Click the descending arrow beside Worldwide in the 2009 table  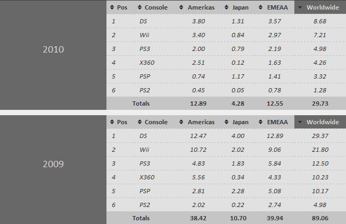tap(300, 122)
